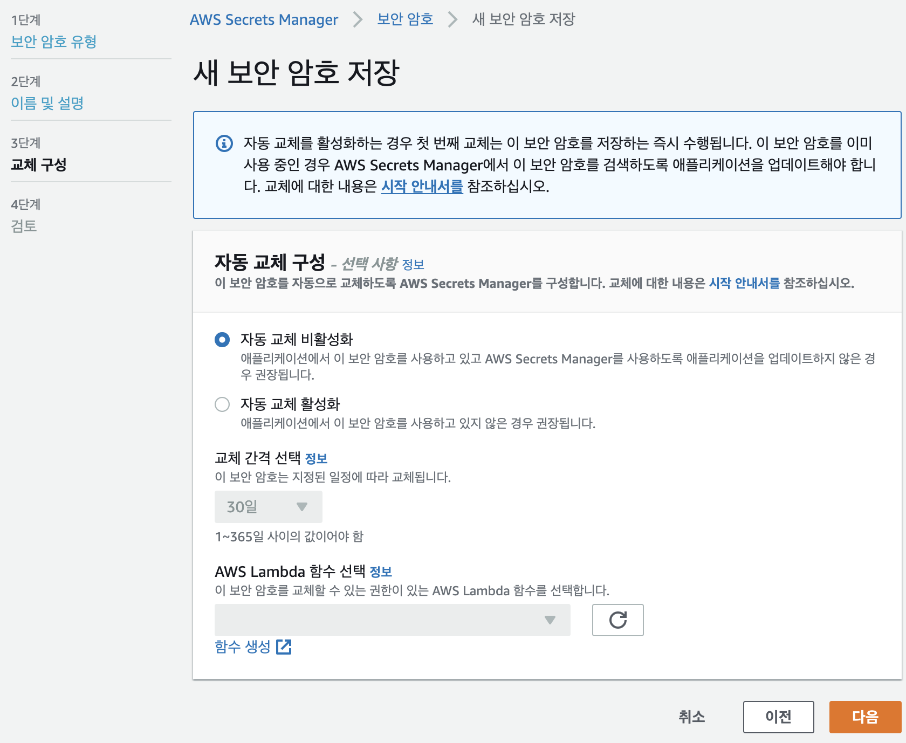Image resolution: width=906 pixels, height=743 pixels.
Task: Go to step 2 이름 및 설명
Action: pyautogui.click(x=47, y=103)
